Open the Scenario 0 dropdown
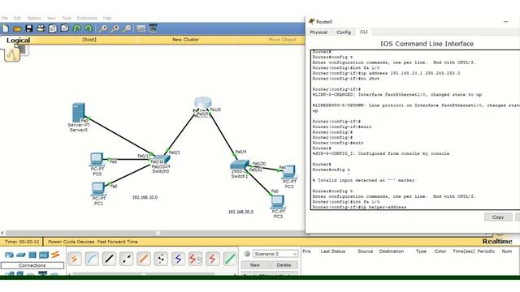Viewport: 520px width, 292px height. [275, 254]
